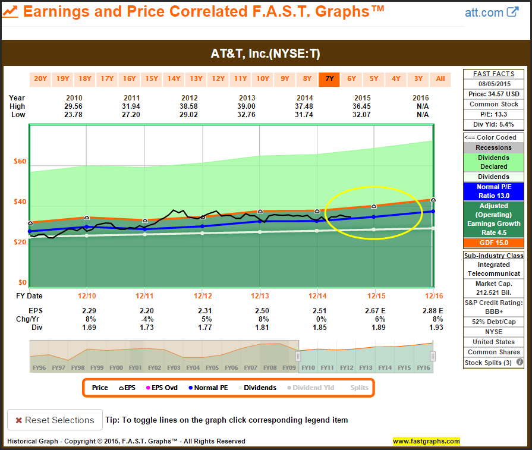
Task: Open the att.com link
Action: 483,12
